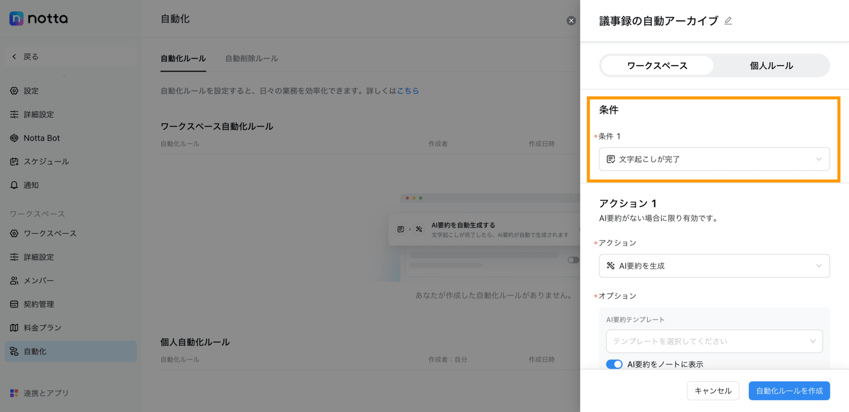Image resolution: width=849 pixels, height=412 pixels.
Task: Open the こちら help link
Action: [408, 91]
